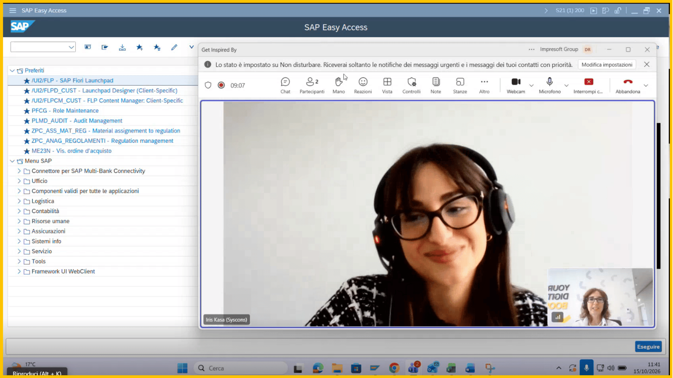Leave the call with Abbandona
Screen dimensions: 673x378
point(628,85)
